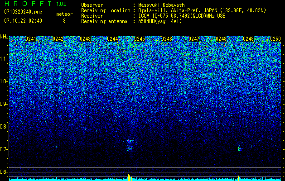Click the 0249 time marker
The width and height of the screenshot is (285, 181).
pyautogui.click(x=248, y=39)
